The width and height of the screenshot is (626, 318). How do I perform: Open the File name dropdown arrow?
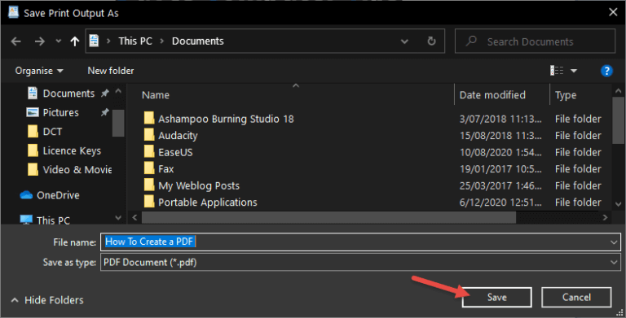pyautogui.click(x=614, y=242)
